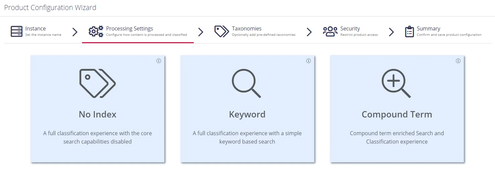Click the magnifying glass icon on the Keyword card
This screenshot has height=172, width=495.
(246, 83)
